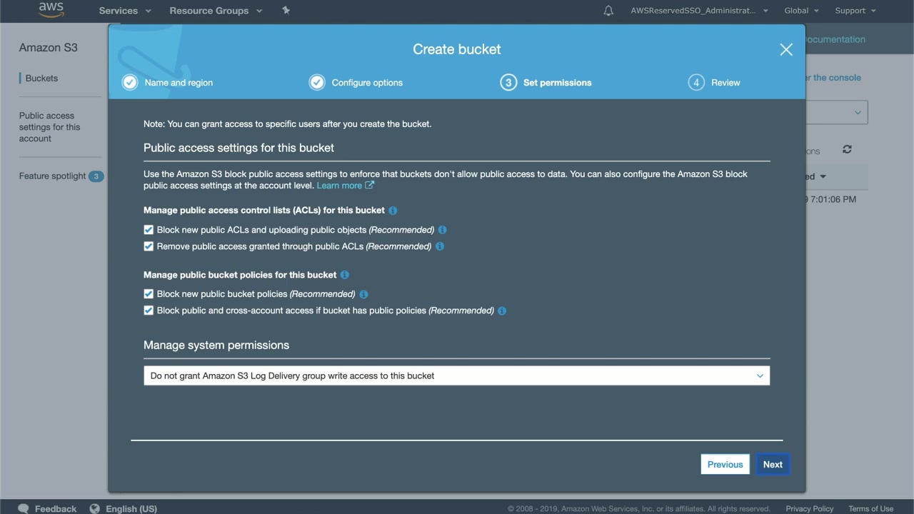This screenshot has height=514, width=914.
Task: Go to the Configure options step
Action: (x=367, y=83)
